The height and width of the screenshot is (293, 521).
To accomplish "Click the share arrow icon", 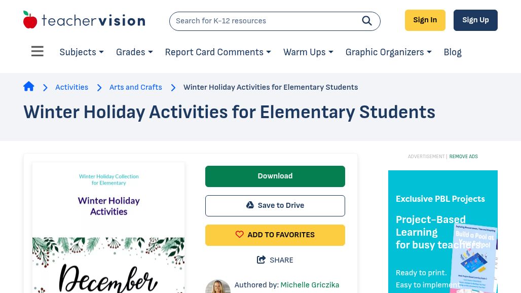I will 262,260.
